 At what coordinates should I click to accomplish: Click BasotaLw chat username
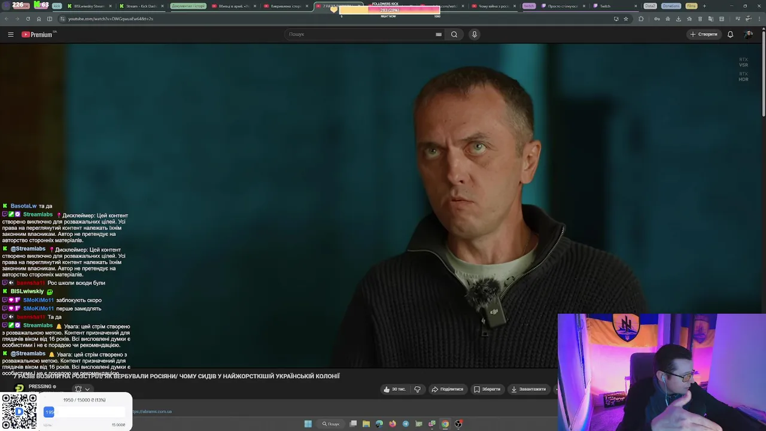point(23,206)
